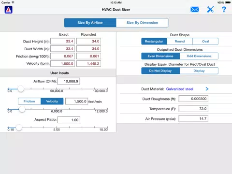Click the velocity 1,500.0 feet/min field

pos(76,101)
